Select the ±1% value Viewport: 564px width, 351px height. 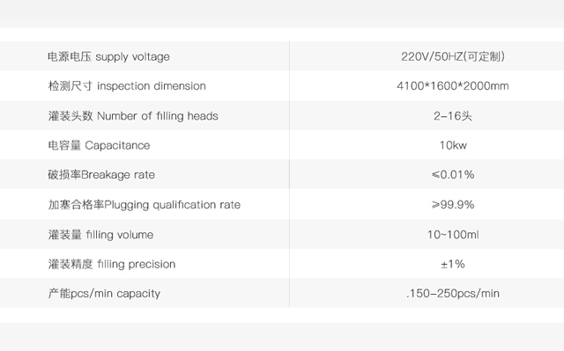453,264
